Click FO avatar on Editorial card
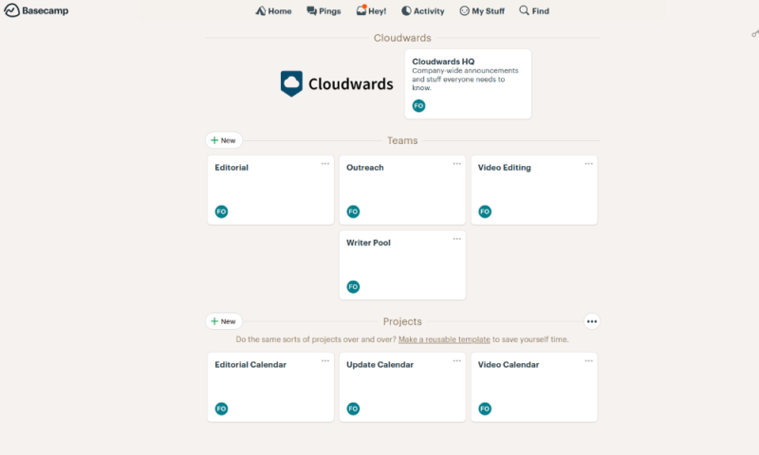759x455 pixels. click(x=221, y=211)
